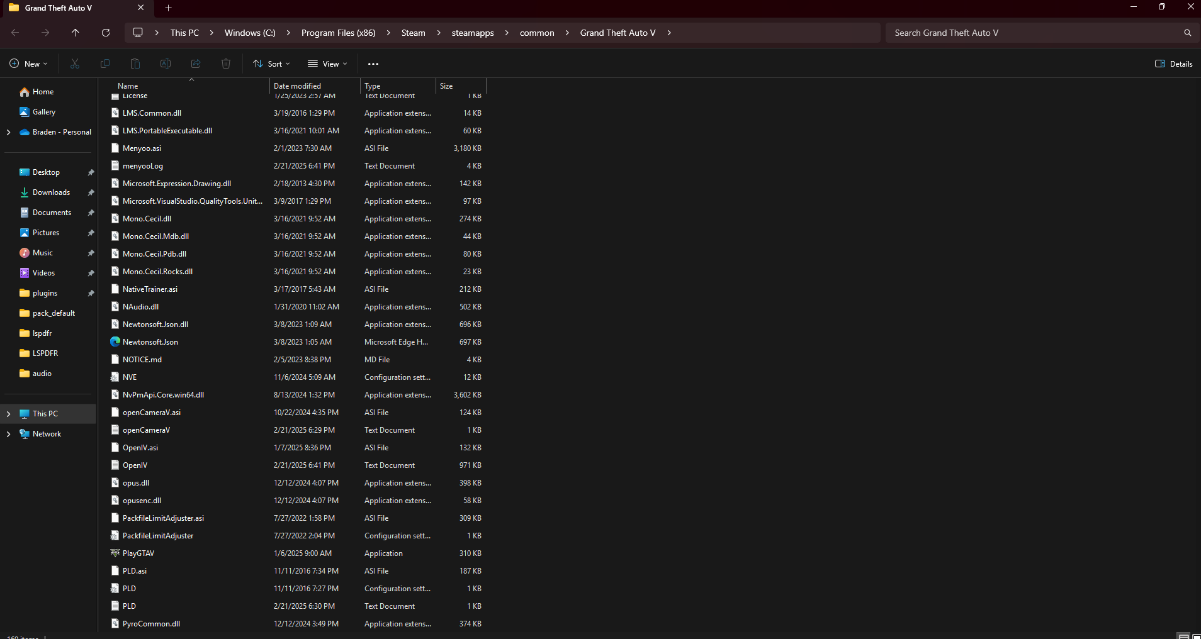
Task: Expand chevron after Grand Theft Auto V breadcrumb
Action: pyautogui.click(x=669, y=33)
